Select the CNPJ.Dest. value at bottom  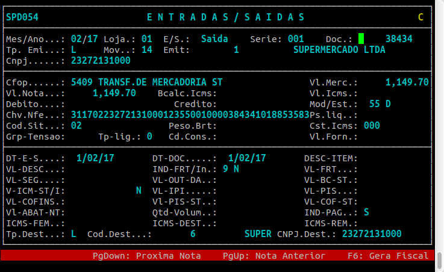(372, 233)
